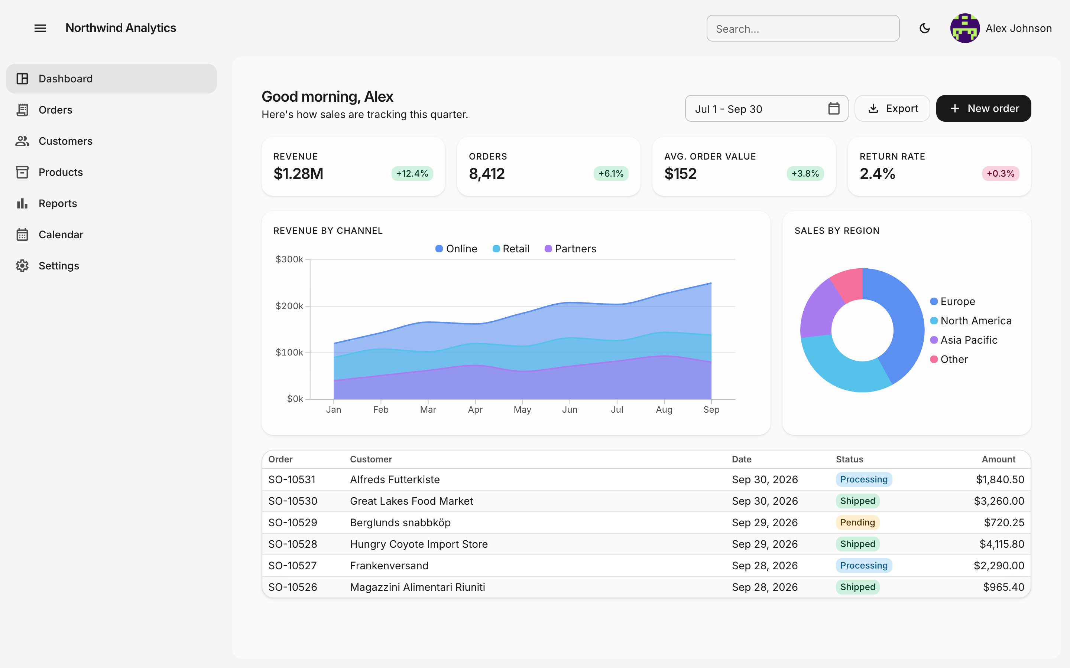Toggle the Europe legend entry
Screen dimensions: 1070x668
(x=952, y=301)
